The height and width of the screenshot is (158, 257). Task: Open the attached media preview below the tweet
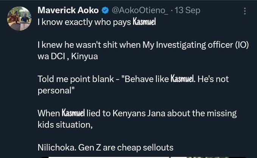(143, 157)
